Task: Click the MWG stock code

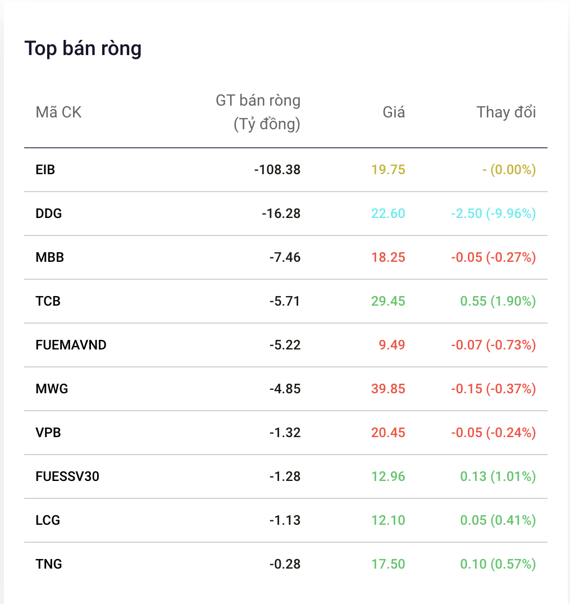Action: [x=52, y=389]
